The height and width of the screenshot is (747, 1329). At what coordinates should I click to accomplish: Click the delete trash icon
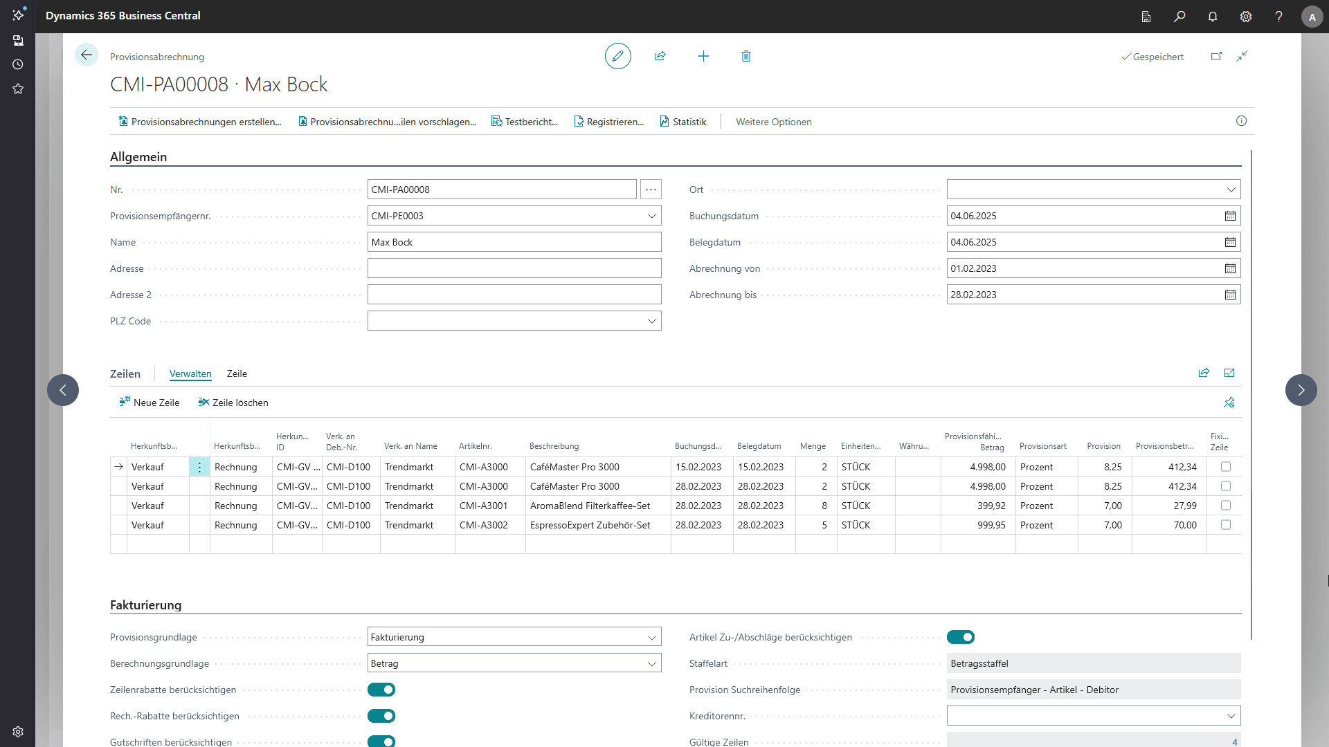pyautogui.click(x=746, y=56)
